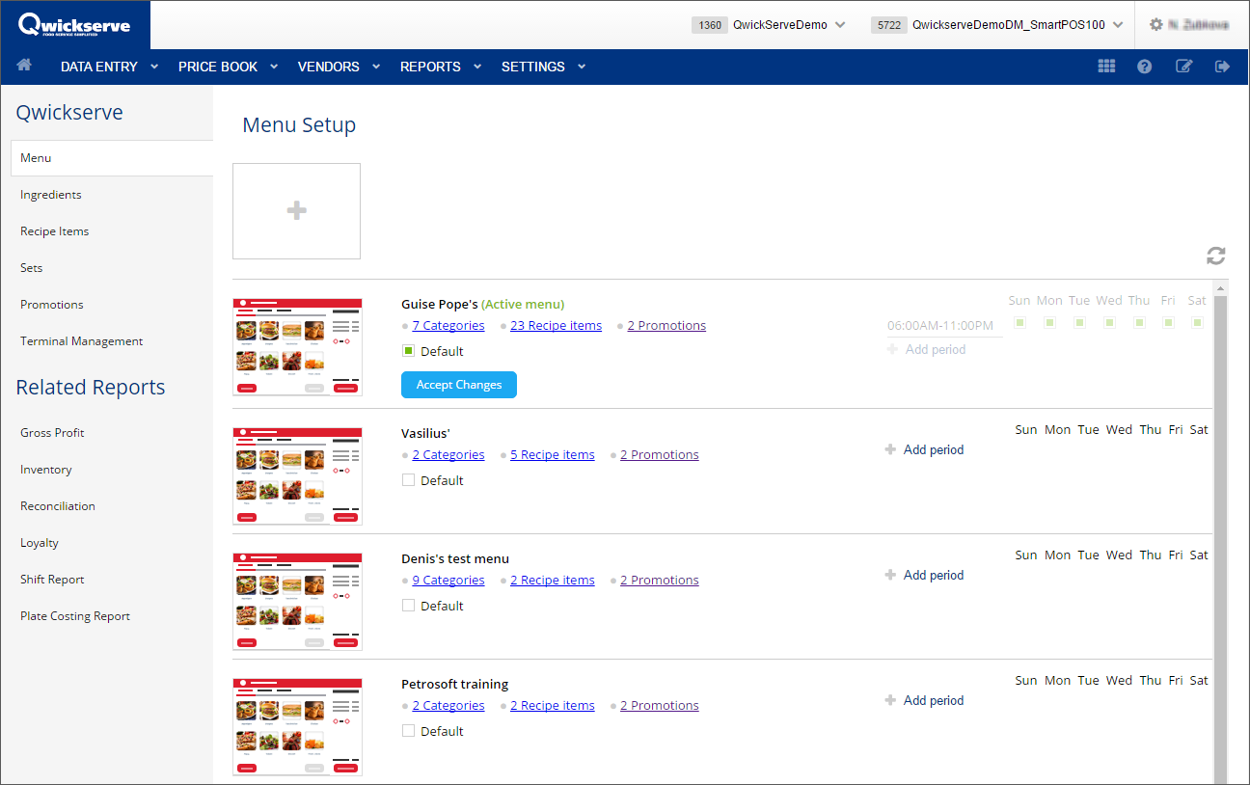Expand the REPORTS menu
This screenshot has width=1250, height=785.
pyautogui.click(x=441, y=67)
